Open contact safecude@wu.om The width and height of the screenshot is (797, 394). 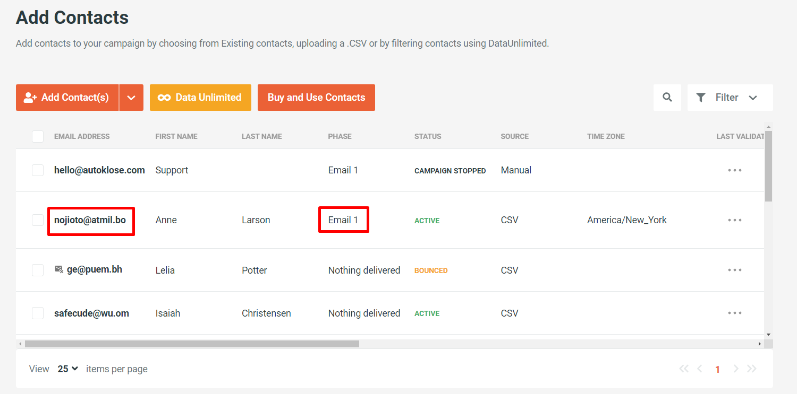tap(91, 313)
